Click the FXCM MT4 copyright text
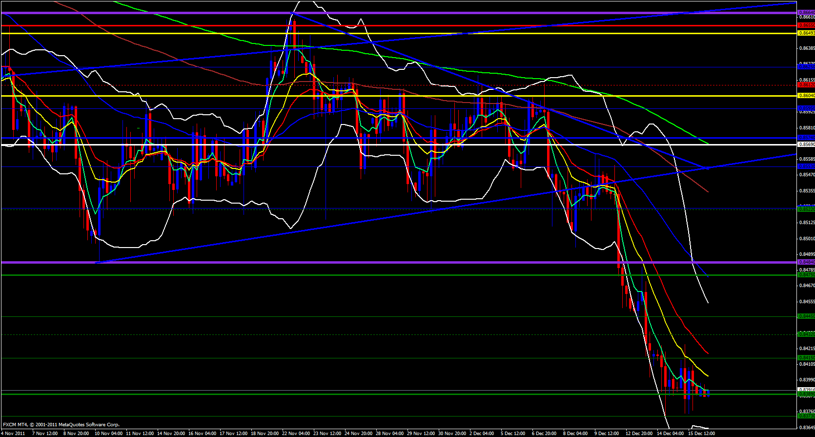 pos(61,425)
